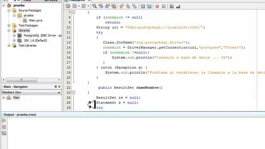Uncomment selected lines icon
The height and width of the screenshot is (149, 265).
(178, 6)
